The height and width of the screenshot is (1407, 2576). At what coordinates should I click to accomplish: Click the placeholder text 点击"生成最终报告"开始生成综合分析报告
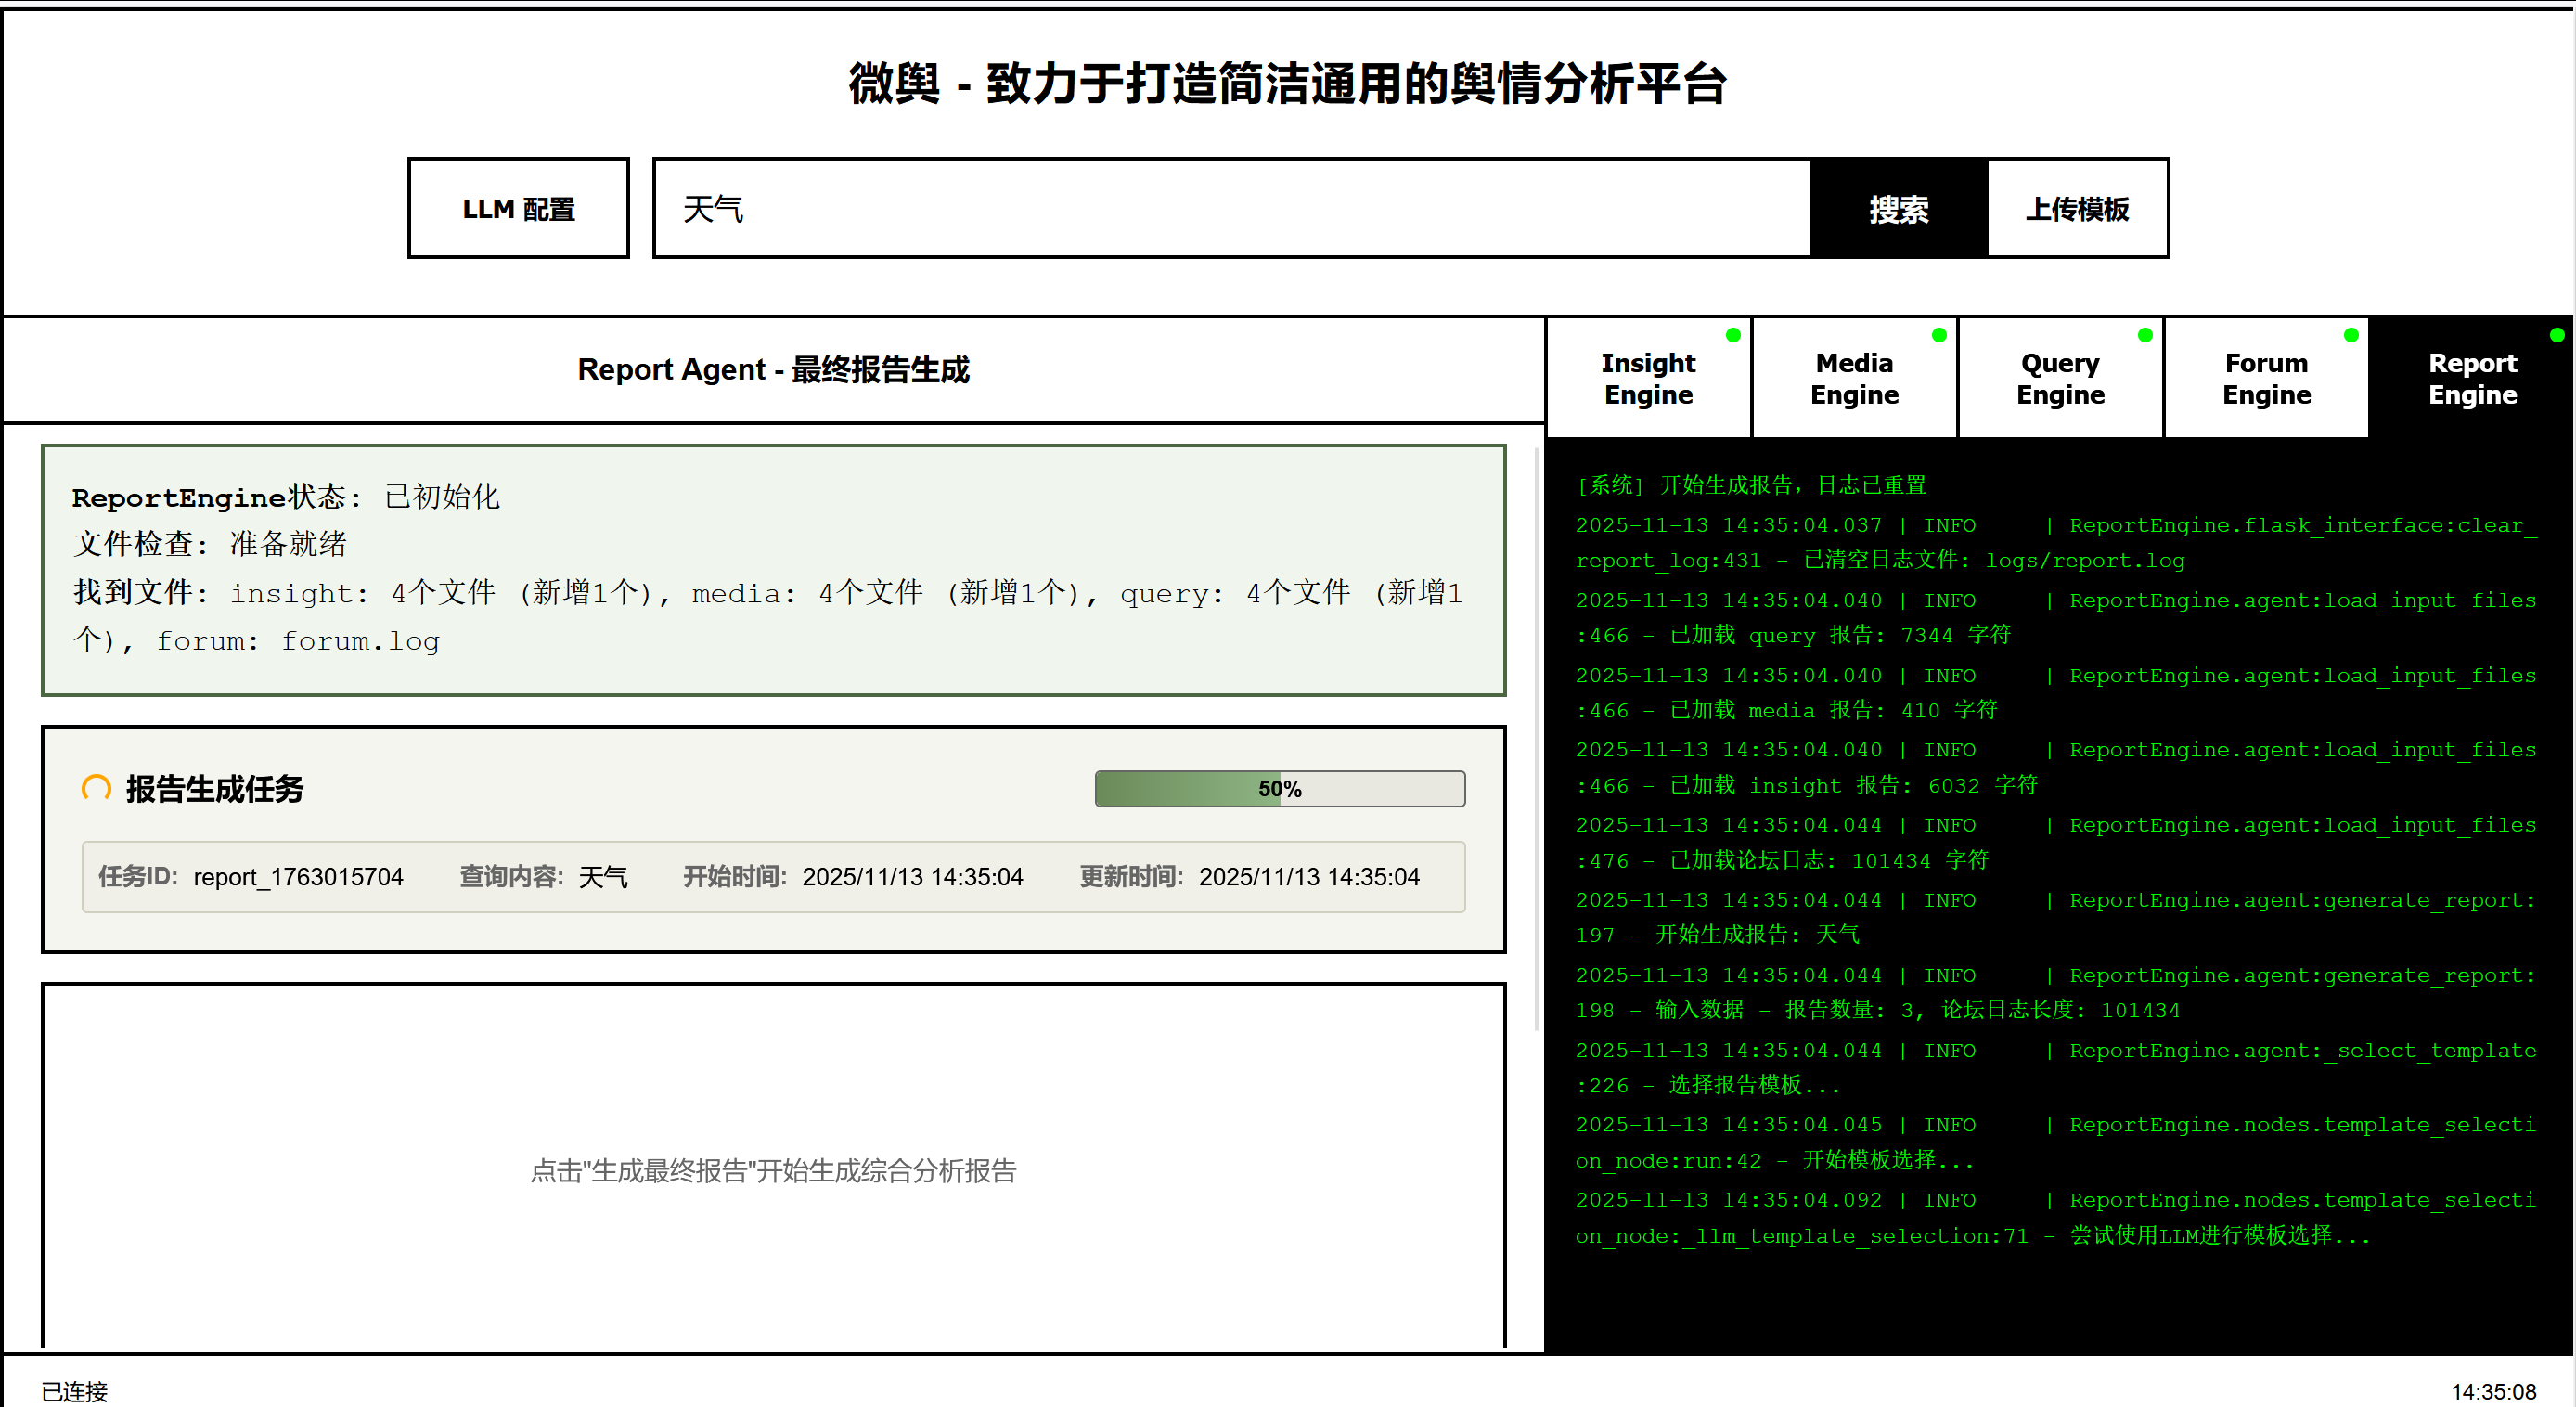(773, 1171)
